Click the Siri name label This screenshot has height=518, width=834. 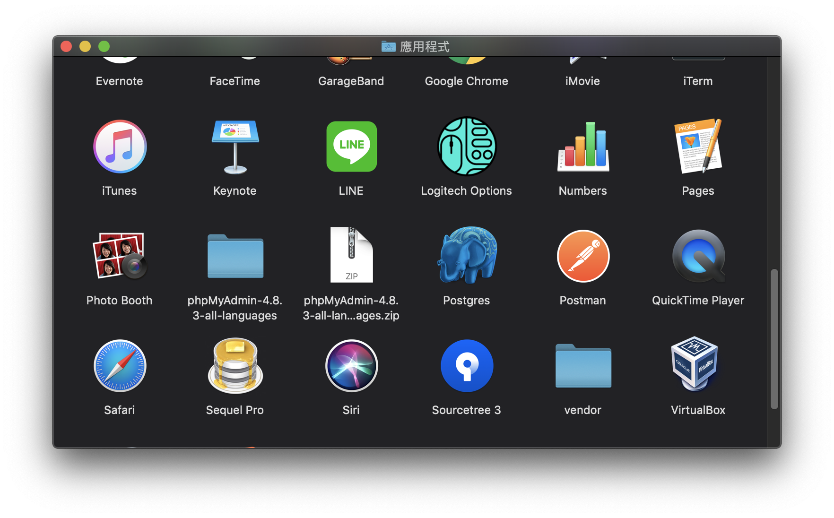(x=351, y=410)
